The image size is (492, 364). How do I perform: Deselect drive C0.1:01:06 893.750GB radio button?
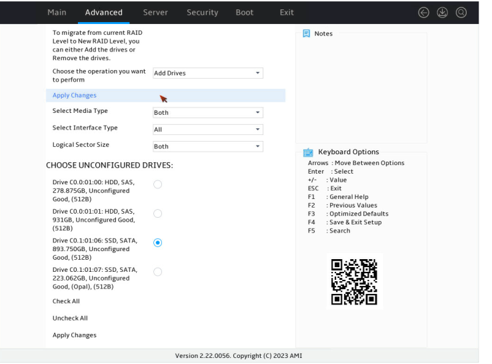tap(157, 242)
